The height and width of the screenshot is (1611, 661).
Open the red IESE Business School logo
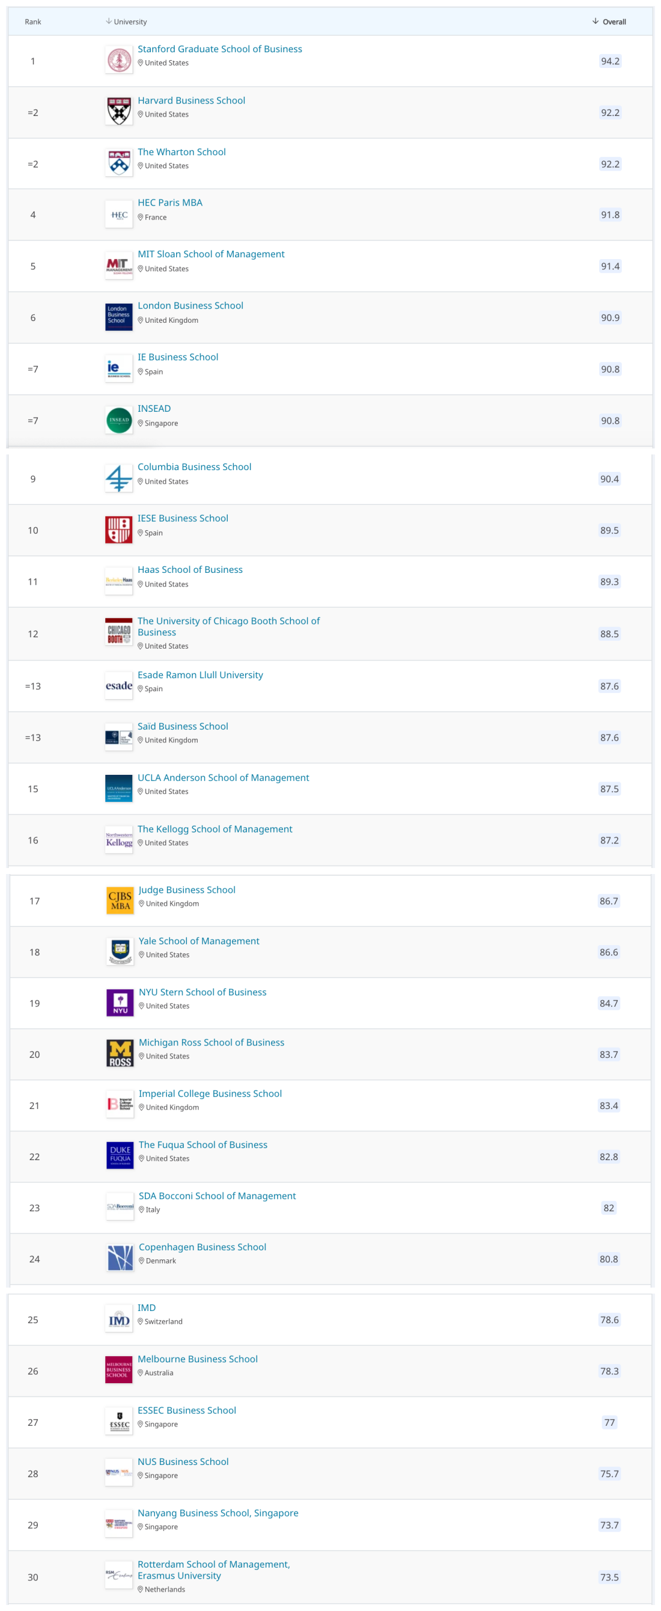click(x=119, y=530)
